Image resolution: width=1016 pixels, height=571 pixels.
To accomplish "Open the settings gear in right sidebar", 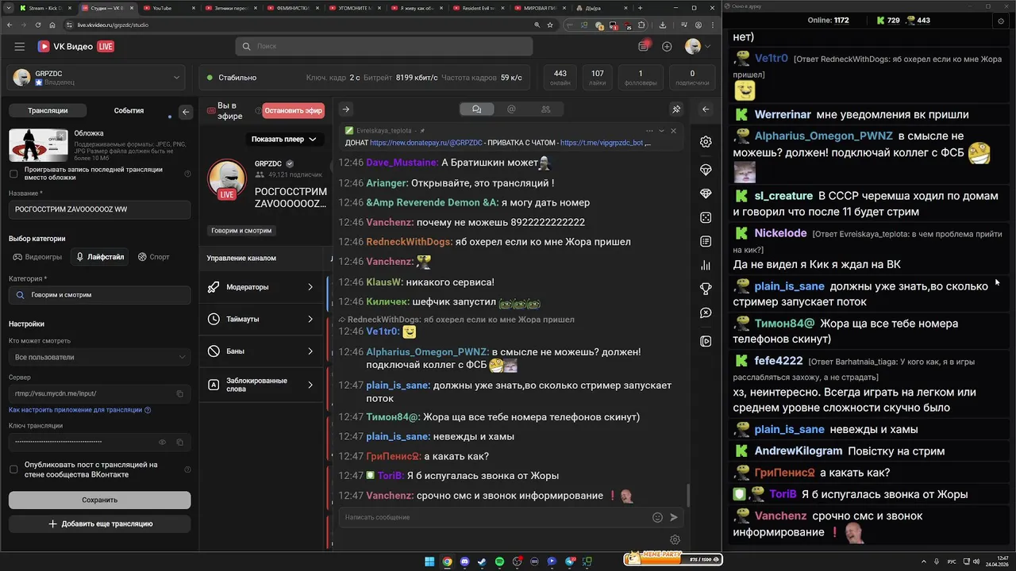I will pyautogui.click(x=706, y=142).
